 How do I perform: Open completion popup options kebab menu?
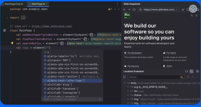[100, 99]
